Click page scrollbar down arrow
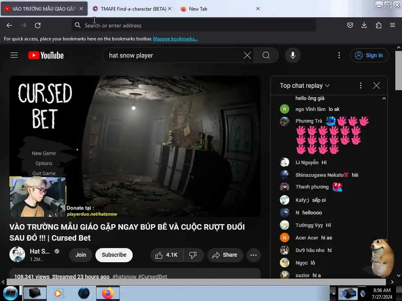402x301 pixels. click(398, 276)
